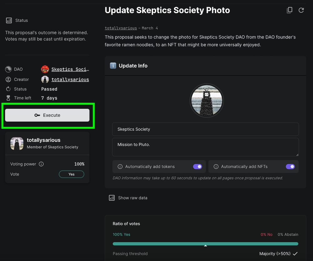Open the Skeptics Society DAO link
This screenshot has height=261, width=313.
[x=70, y=69]
